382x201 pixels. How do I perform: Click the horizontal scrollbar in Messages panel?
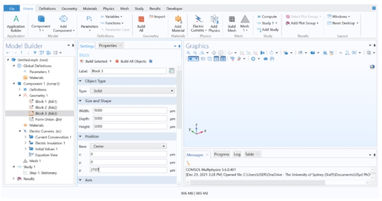[x=258, y=182]
